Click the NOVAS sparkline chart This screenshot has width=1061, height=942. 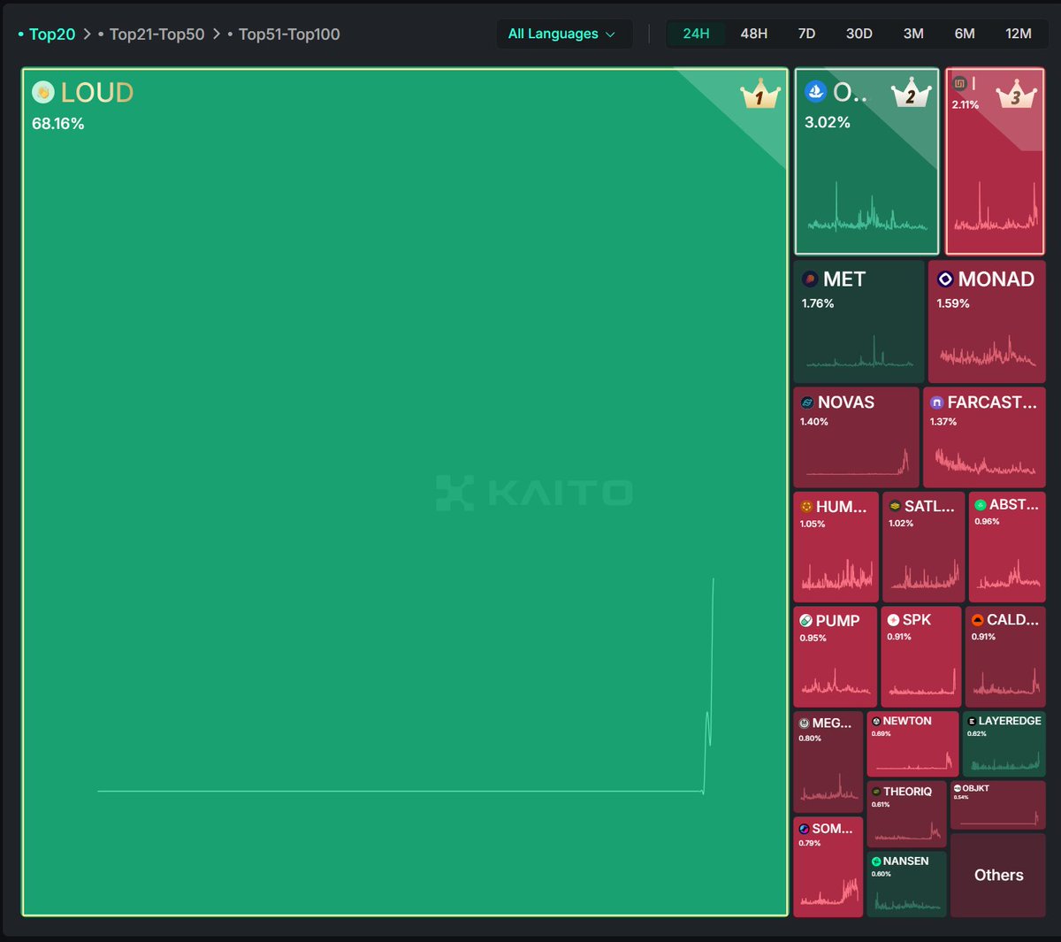click(x=858, y=462)
